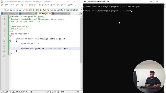The image size is (166, 93).
Task: Toggle Show All Characters pilcrow icon
Action: click(x=65, y=10)
